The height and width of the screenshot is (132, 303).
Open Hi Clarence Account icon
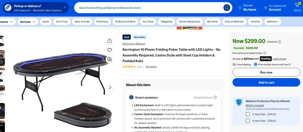click(x=265, y=8)
